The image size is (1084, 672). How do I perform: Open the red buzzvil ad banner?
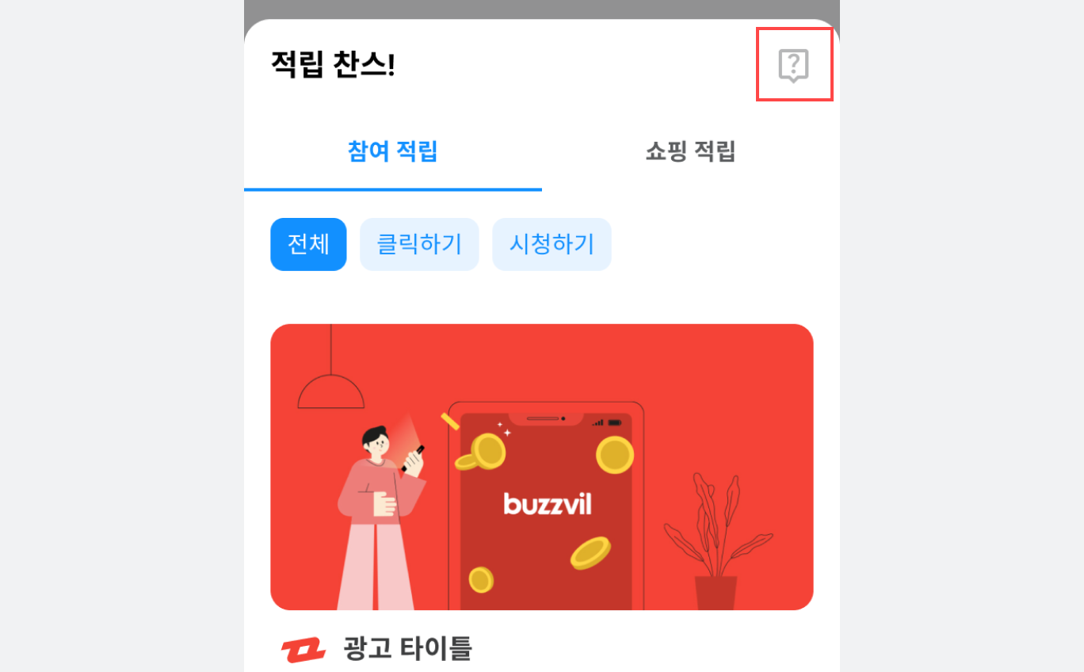pyautogui.click(x=542, y=467)
